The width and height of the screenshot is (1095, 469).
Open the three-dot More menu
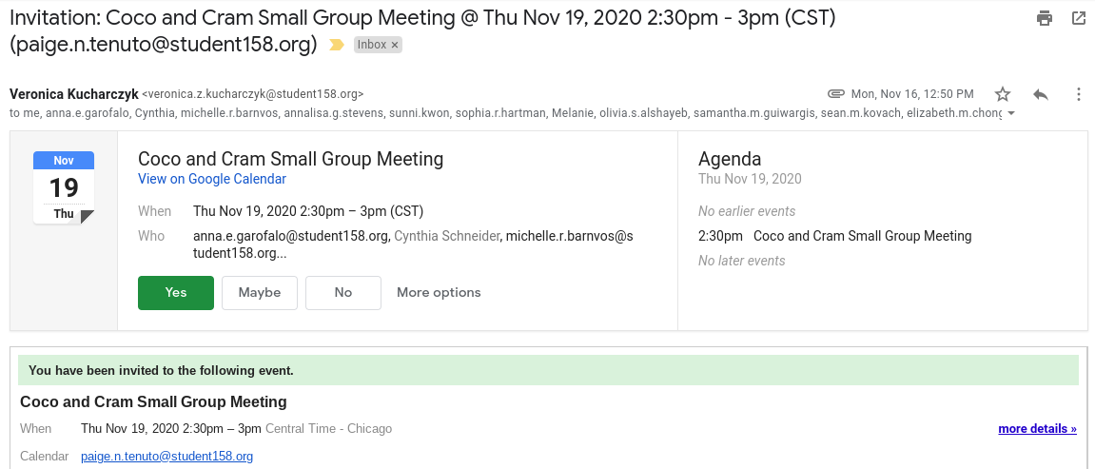(x=1079, y=94)
